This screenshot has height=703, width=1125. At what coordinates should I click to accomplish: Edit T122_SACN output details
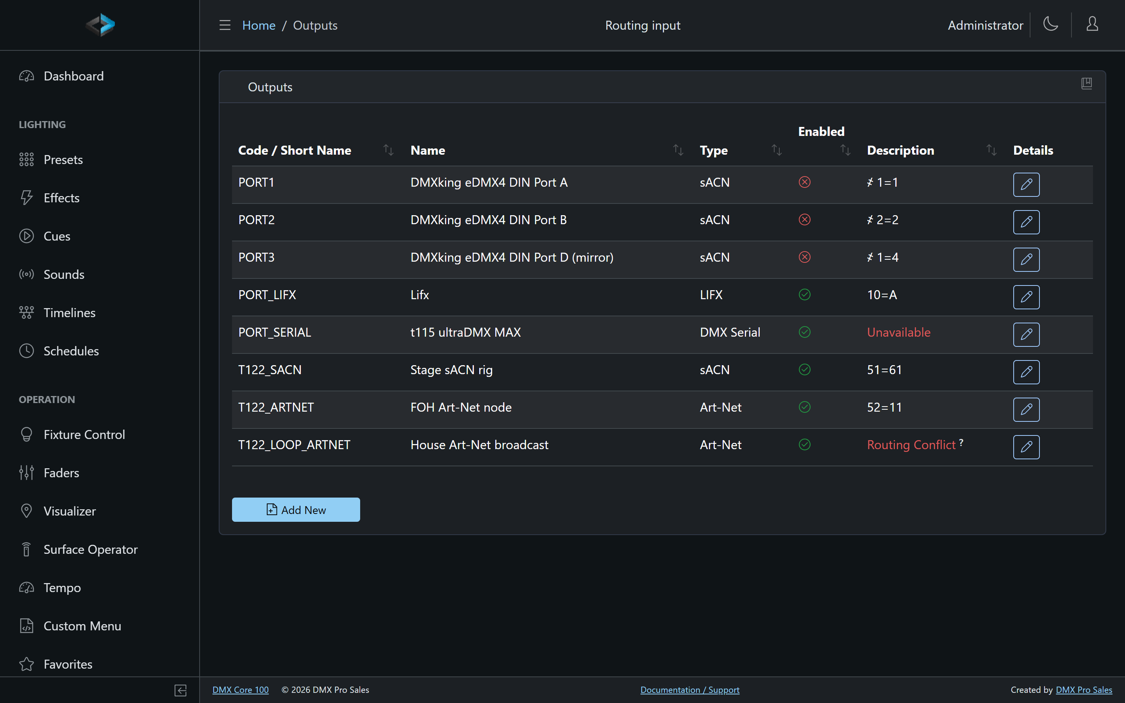[1026, 372]
